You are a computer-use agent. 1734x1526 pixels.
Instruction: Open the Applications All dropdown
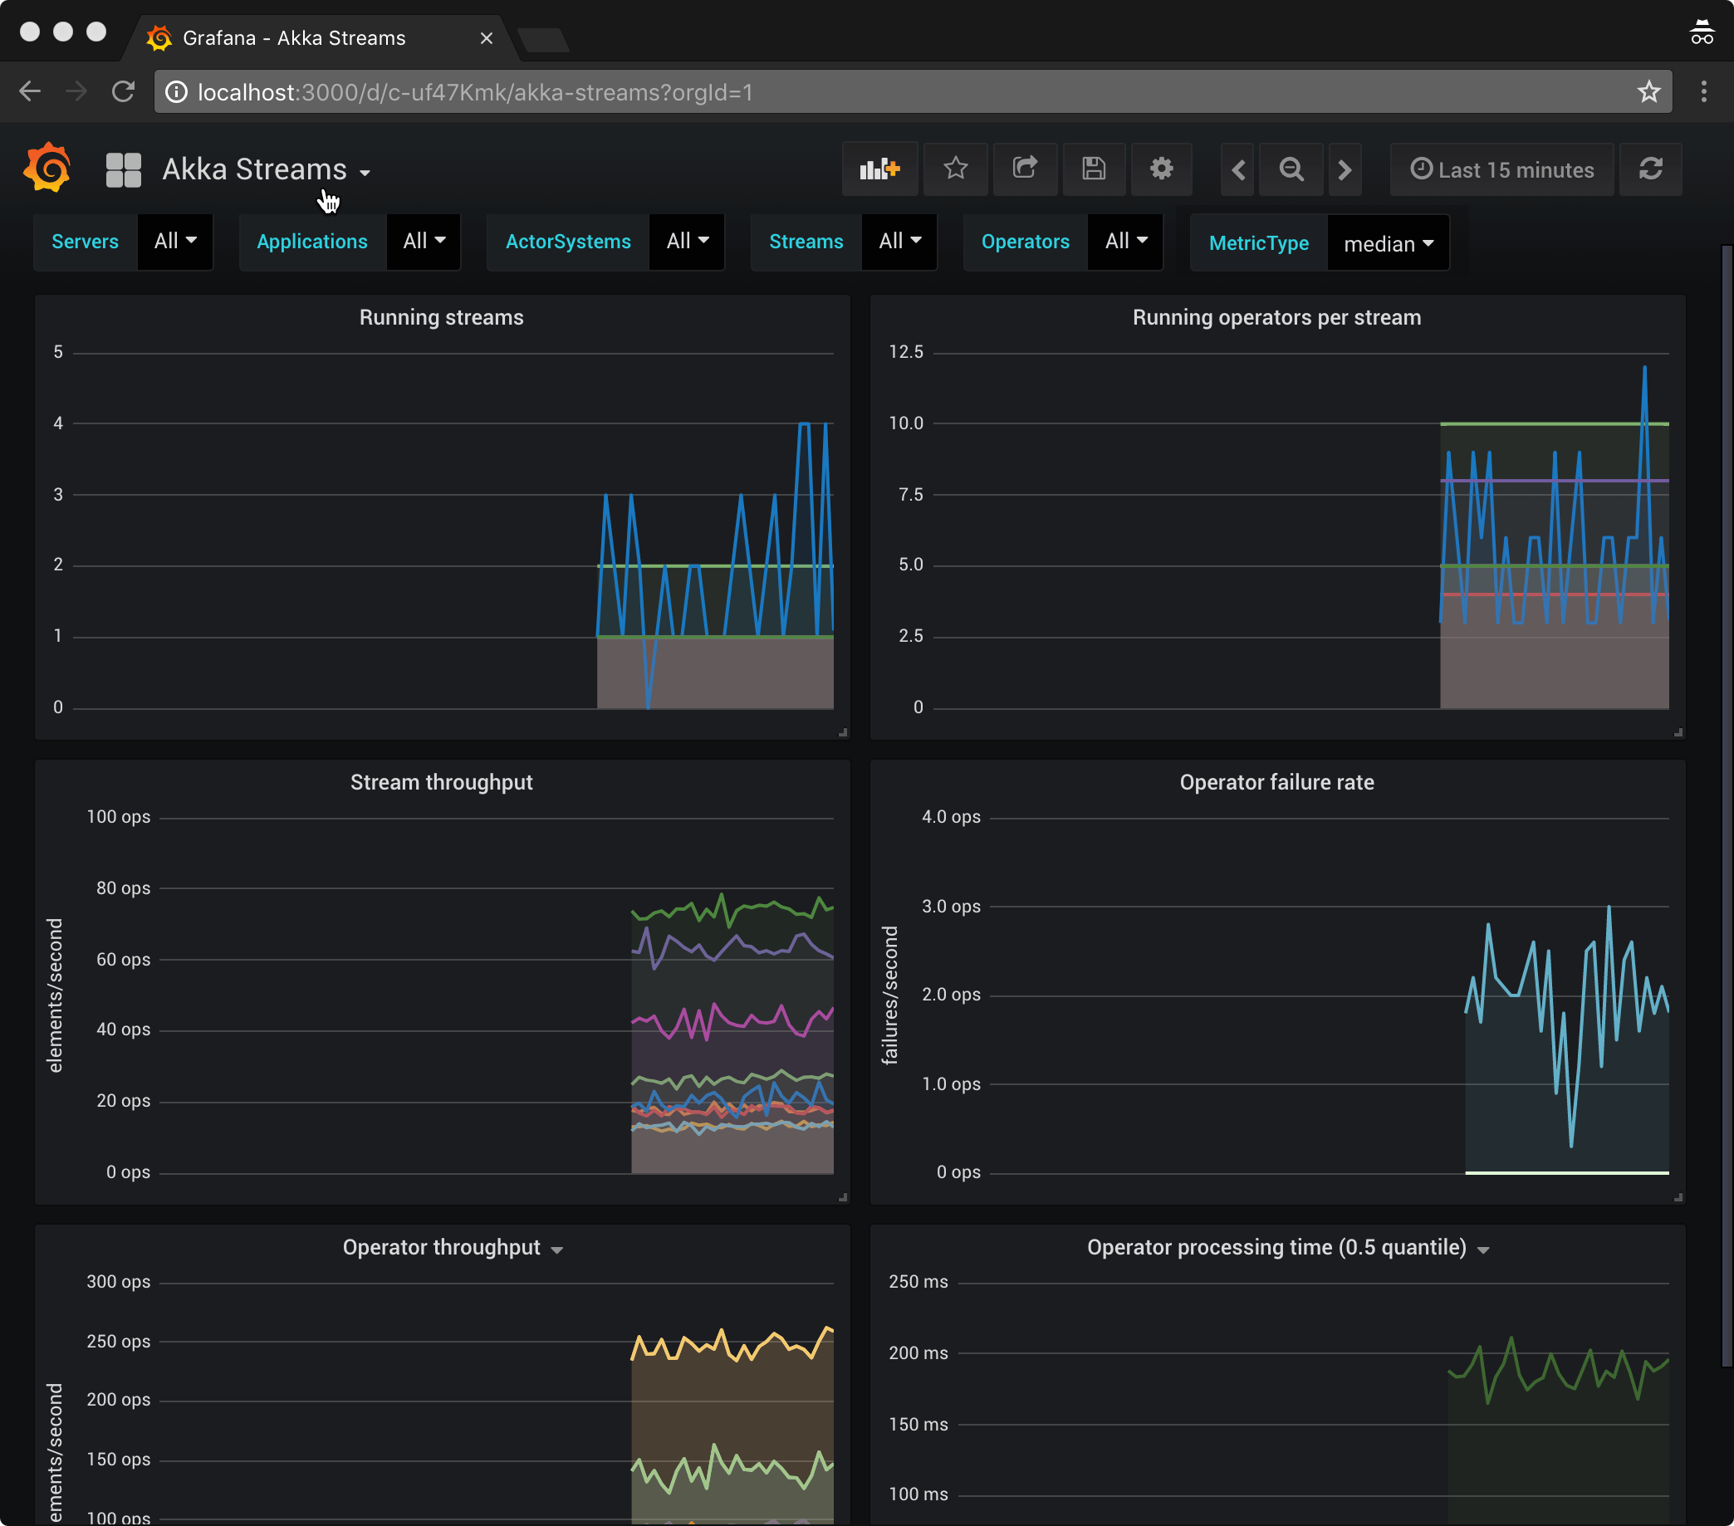point(424,242)
